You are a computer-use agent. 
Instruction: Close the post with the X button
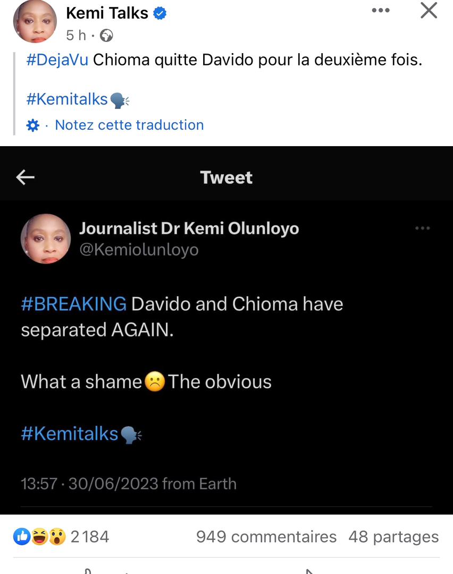(429, 11)
